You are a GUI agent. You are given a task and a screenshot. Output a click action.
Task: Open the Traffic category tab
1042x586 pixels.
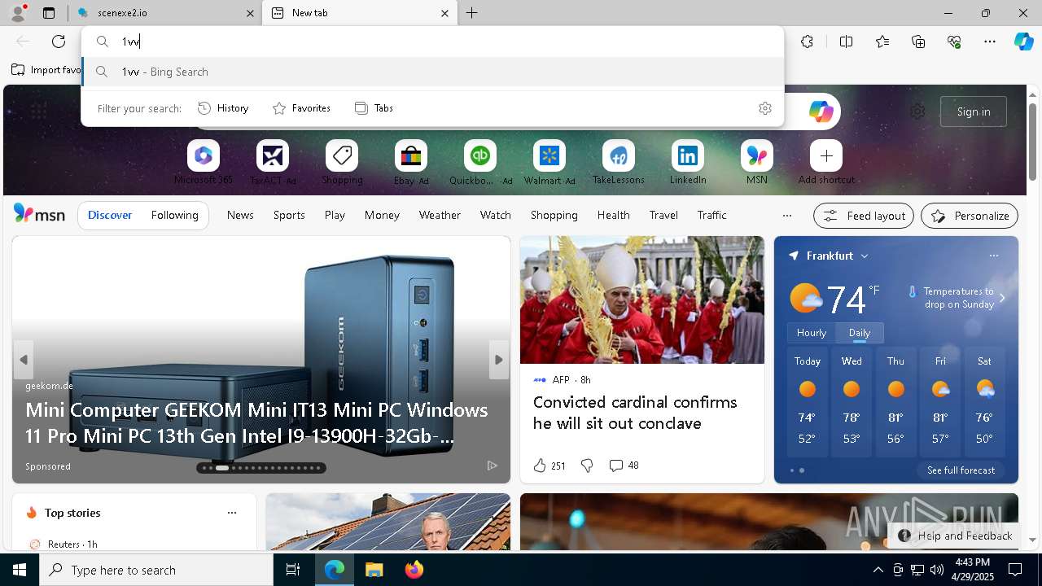711,215
